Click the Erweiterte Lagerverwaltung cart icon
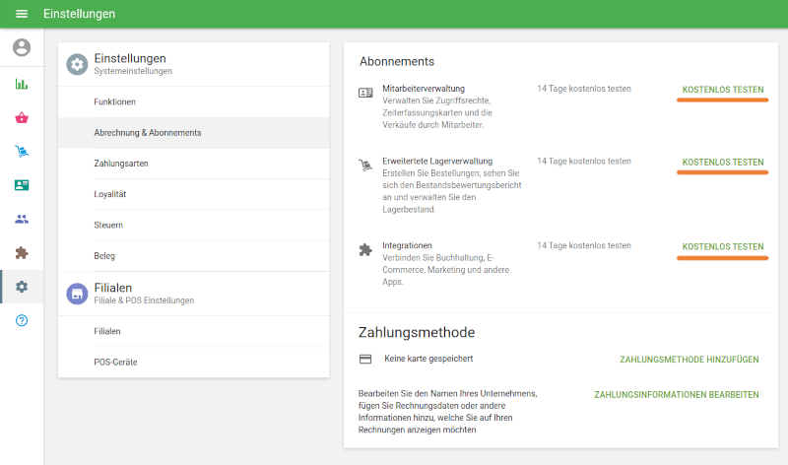 coord(365,165)
